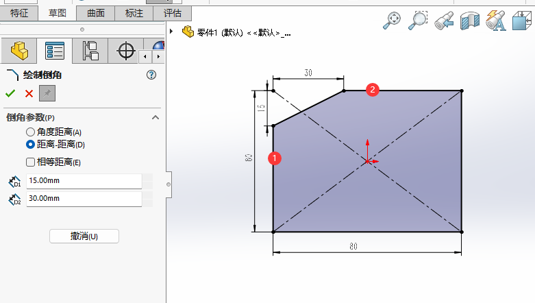Select the 角度距离 radio option
Screen dimensions: 535x303
point(30,132)
